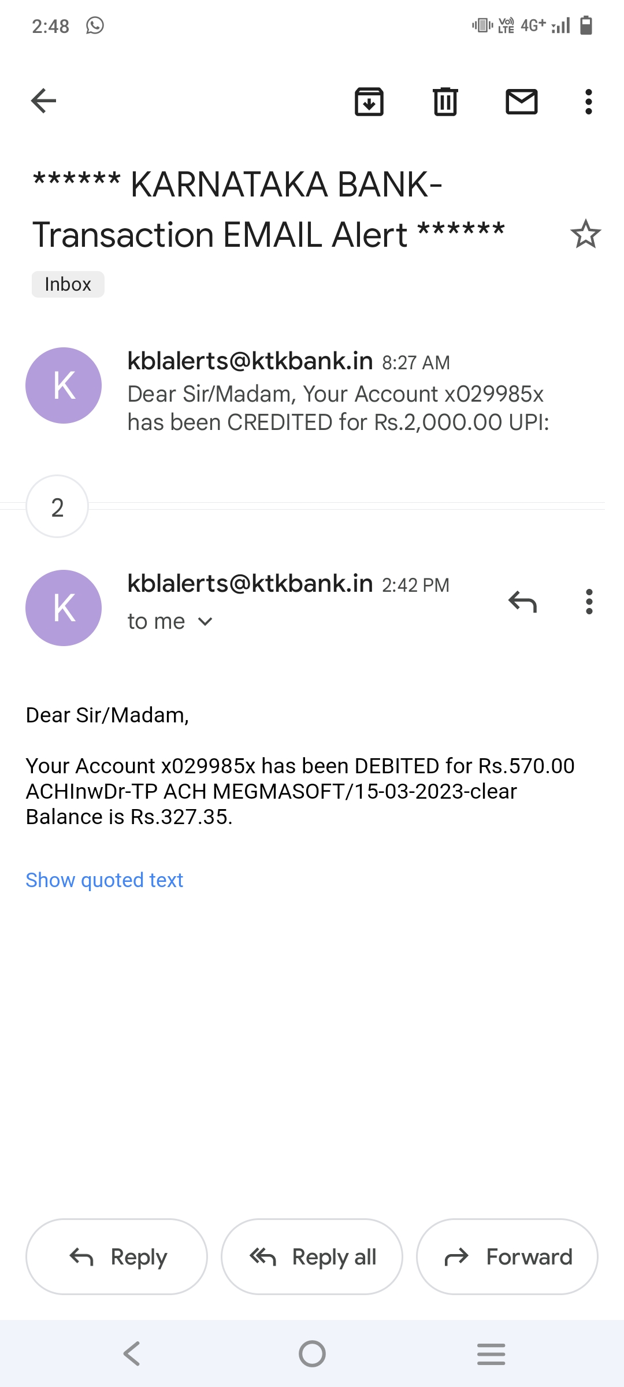624x1387 pixels.
Task: Open the 2:42 PM message options menu
Action: pos(589,602)
